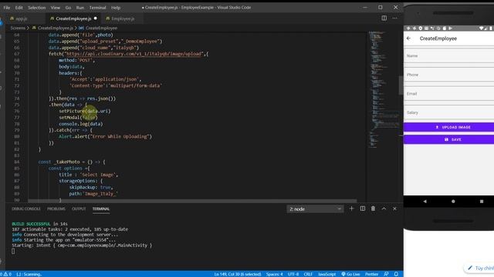The height and width of the screenshot is (277, 494).
Task: Start Go Live server
Action: [x=350, y=274]
